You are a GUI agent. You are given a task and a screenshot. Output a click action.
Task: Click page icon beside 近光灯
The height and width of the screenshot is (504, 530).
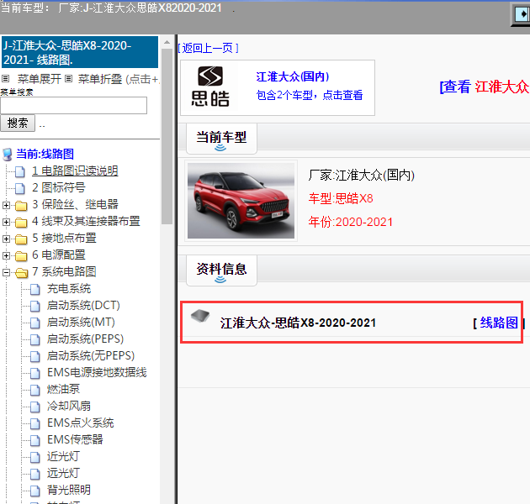(x=34, y=457)
